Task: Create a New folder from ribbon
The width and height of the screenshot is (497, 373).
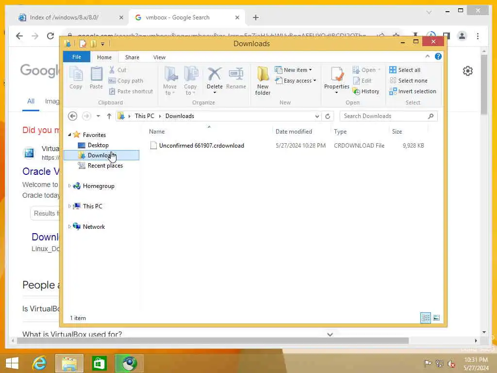Action: pos(263,80)
